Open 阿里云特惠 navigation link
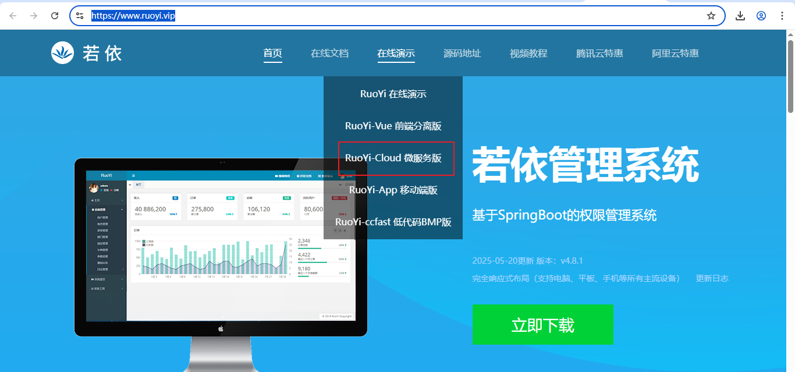Screen dimensions: 795x372 (x=675, y=53)
